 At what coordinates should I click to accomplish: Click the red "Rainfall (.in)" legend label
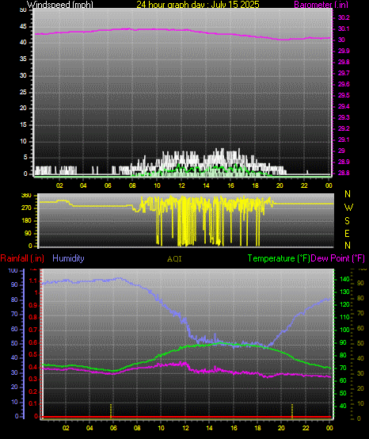click(22, 258)
